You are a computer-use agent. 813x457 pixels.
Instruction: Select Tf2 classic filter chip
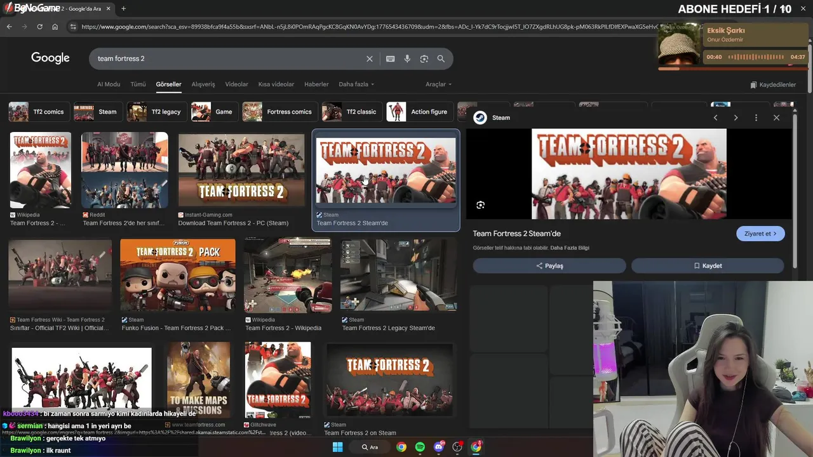click(x=351, y=112)
